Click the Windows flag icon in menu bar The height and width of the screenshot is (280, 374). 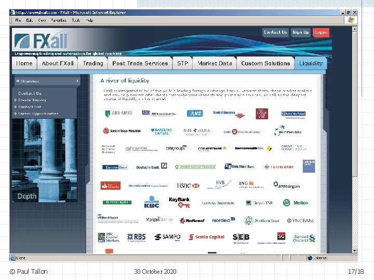point(351,20)
